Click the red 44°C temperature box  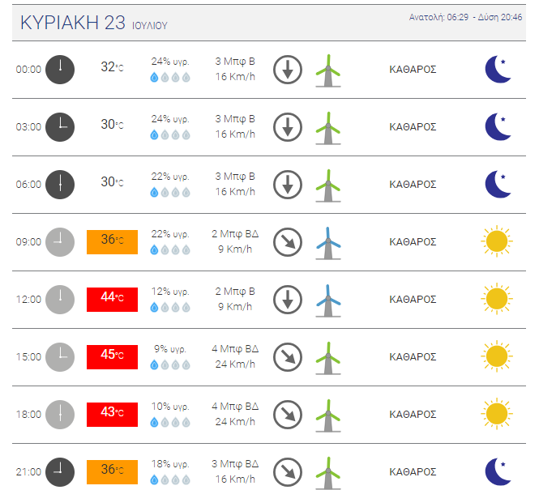(x=112, y=299)
